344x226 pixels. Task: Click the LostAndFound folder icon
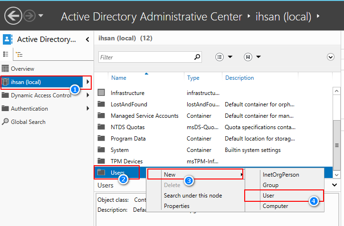pyautogui.click(x=101, y=104)
